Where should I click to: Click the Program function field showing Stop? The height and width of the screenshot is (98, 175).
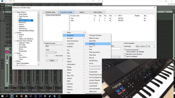(54, 46)
